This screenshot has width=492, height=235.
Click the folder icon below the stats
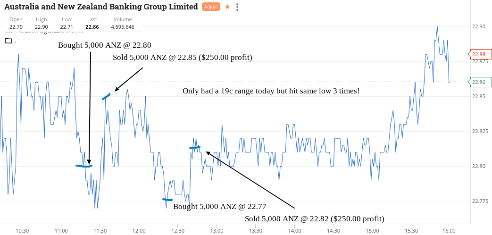click(x=8, y=41)
